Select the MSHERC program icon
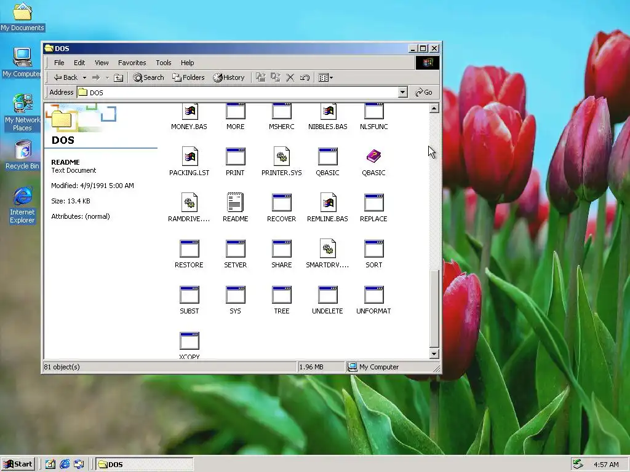 point(282,112)
